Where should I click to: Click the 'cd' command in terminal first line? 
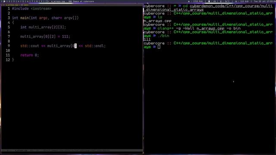(x=185, y=6)
